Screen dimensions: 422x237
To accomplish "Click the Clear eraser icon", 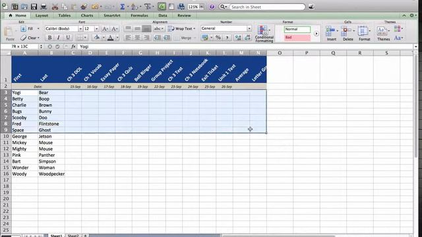I will pyautogui.click(x=24, y=38).
